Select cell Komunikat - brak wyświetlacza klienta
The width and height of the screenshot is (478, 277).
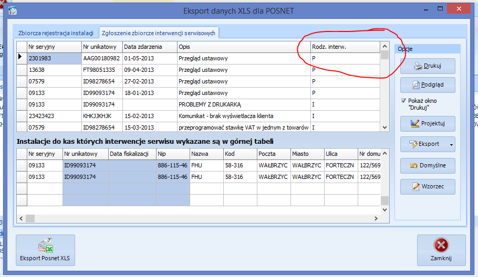click(244, 116)
